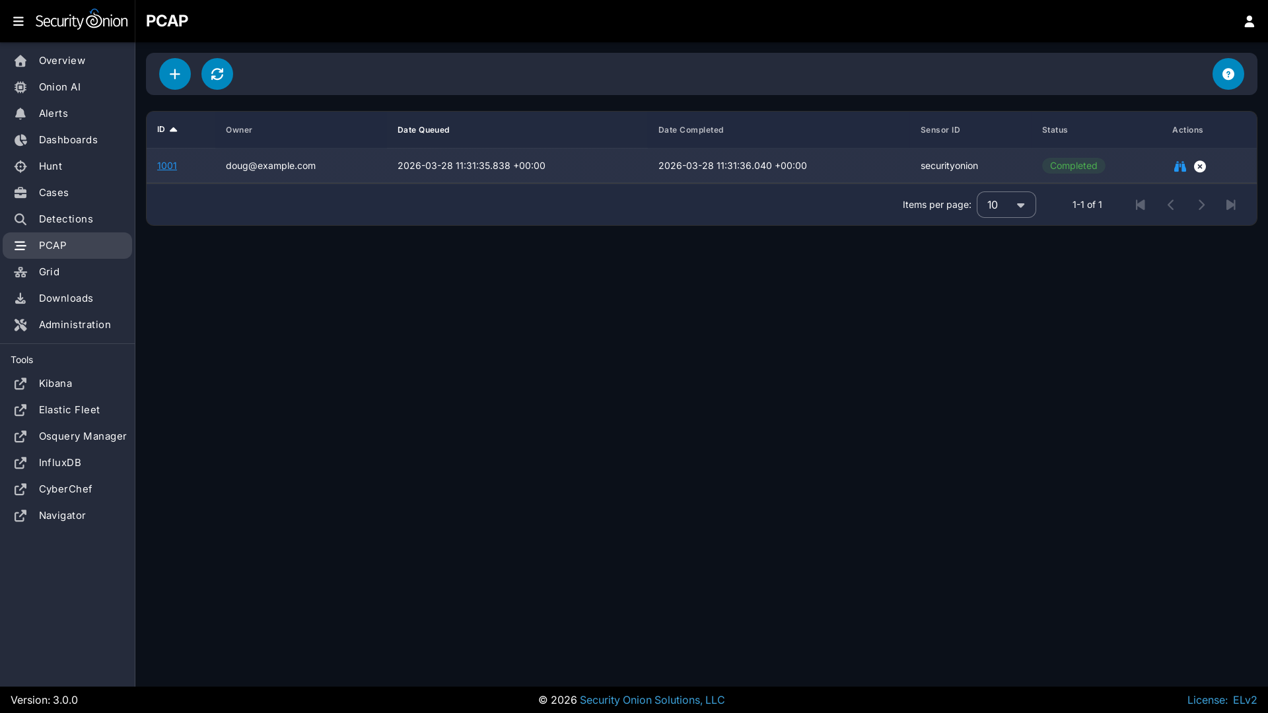Click the add PCAP job plus button
The width and height of the screenshot is (1268, 713).
coord(175,74)
